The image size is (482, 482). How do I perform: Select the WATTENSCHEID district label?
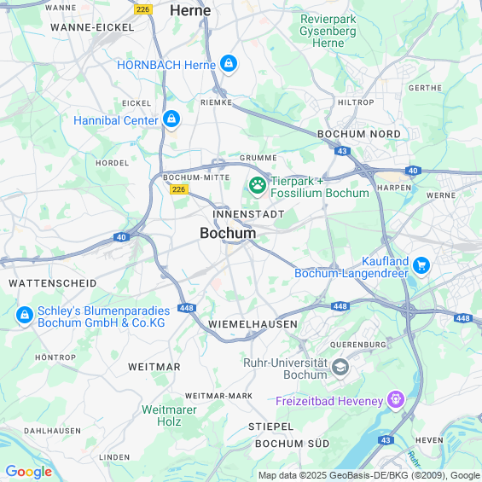53,283
